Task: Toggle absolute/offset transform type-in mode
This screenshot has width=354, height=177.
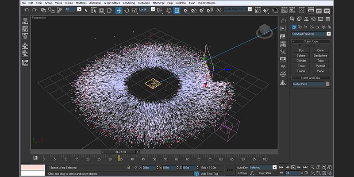Action: [135, 168]
